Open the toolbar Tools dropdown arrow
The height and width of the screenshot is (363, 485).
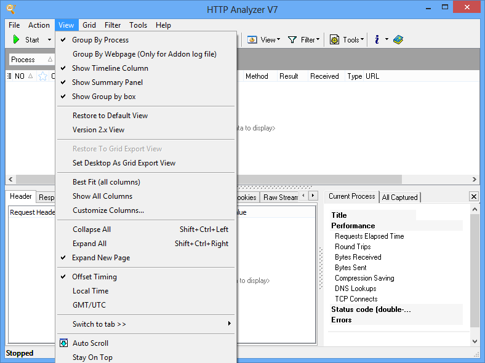click(x=362, y=39)
